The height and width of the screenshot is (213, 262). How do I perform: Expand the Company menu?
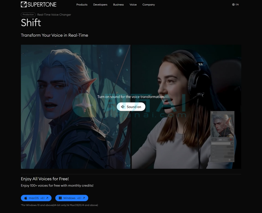tap(149, 5)
